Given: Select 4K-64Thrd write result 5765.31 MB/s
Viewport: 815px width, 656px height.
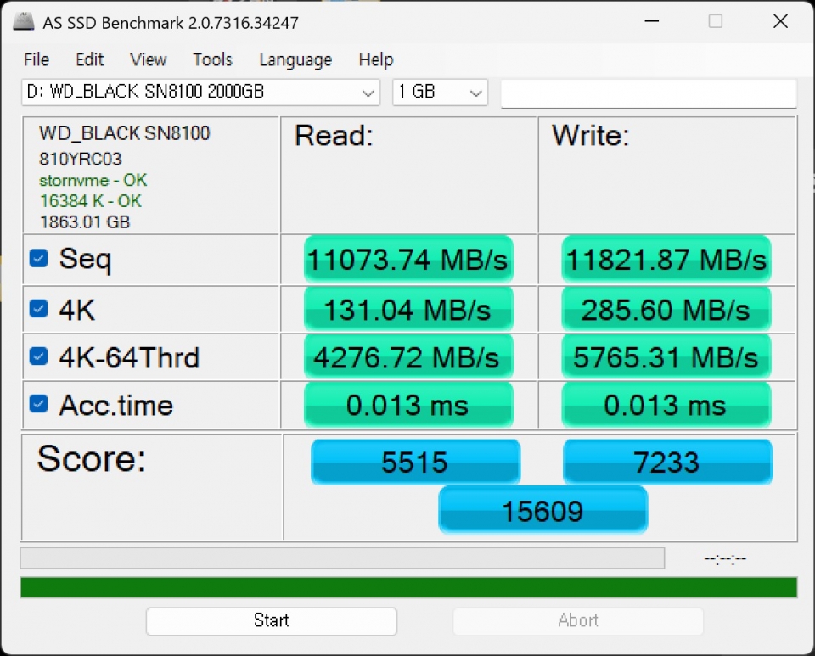Looking at the screenshot, I should pos(666,357).
